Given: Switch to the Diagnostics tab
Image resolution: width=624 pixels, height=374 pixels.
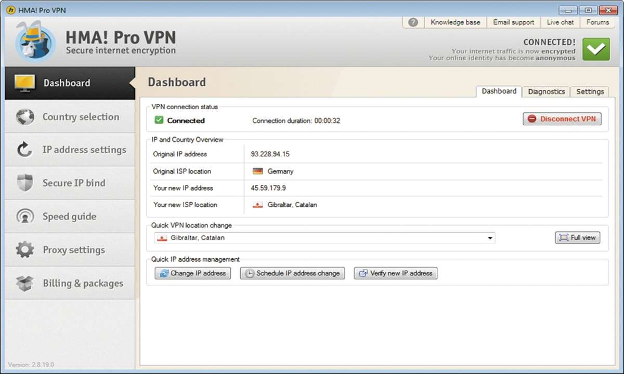Looking at the screenshot, I should (x=547, y=92).
